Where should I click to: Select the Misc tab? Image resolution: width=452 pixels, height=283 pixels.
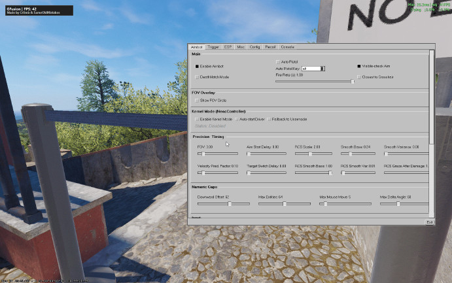241,47
